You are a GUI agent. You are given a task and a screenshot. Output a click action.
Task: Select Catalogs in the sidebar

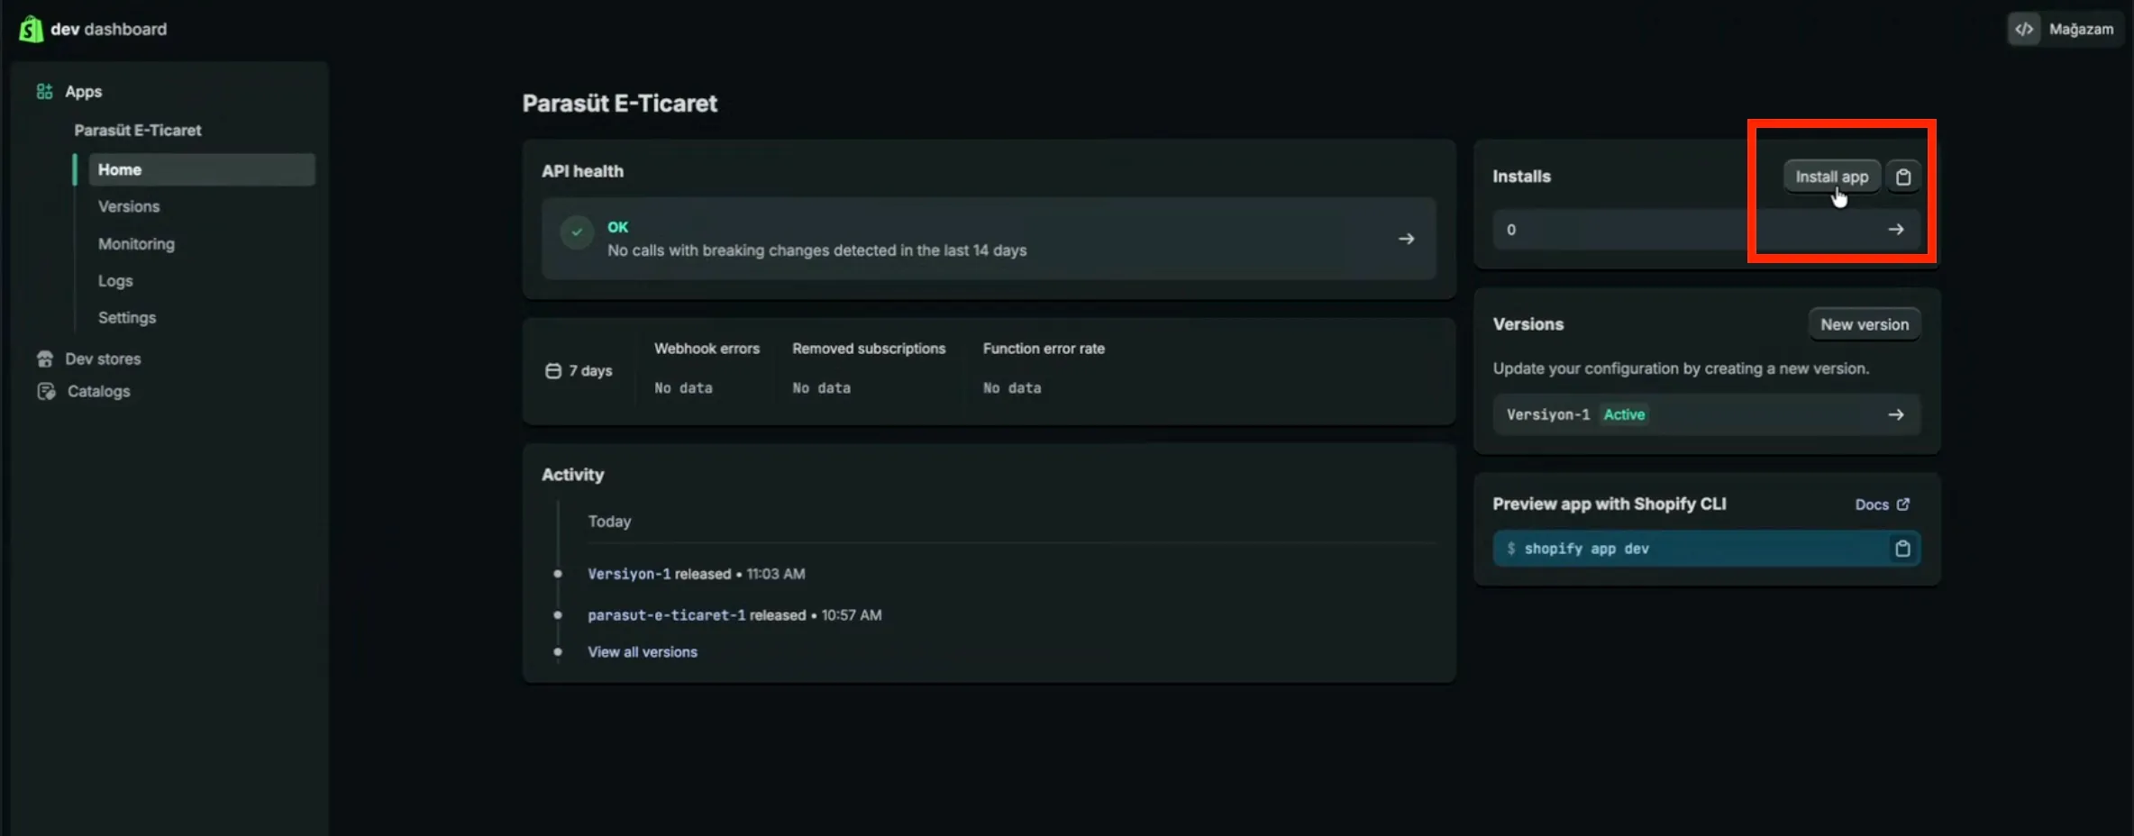pyautogui.click(x=98, y=391)
